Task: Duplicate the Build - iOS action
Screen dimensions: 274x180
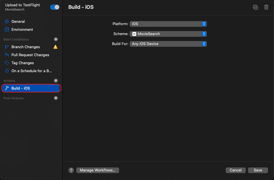Action: click(255, 7)
